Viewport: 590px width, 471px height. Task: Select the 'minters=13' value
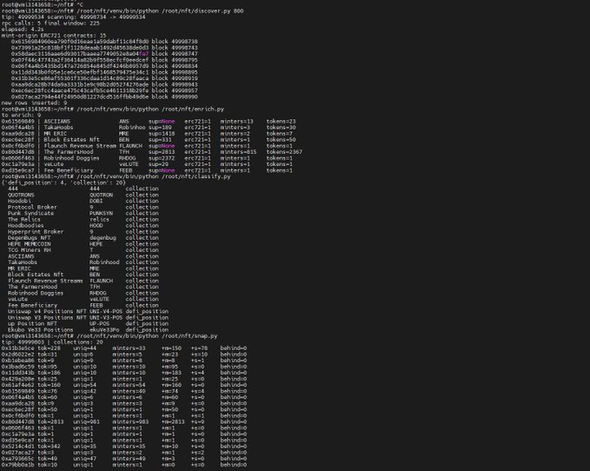(236, 121)
